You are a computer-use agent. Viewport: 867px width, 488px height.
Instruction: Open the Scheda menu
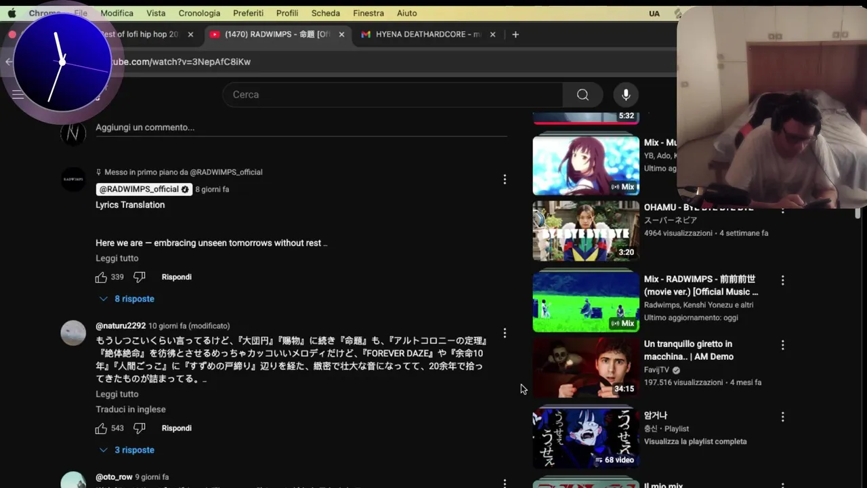pyautogui.click(x=326, y=13)
